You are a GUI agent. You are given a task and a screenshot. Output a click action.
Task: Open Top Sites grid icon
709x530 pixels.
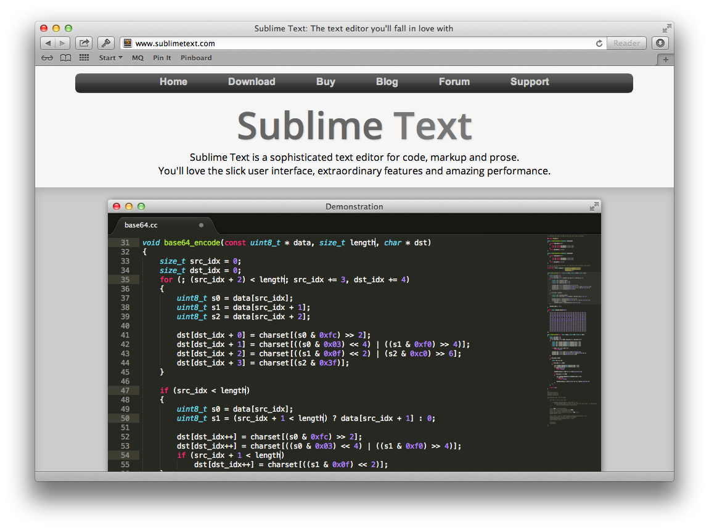[84, 58]
